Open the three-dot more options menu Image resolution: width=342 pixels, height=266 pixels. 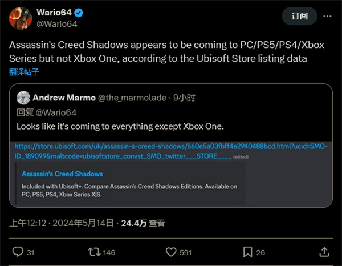[x=327, y=16]
